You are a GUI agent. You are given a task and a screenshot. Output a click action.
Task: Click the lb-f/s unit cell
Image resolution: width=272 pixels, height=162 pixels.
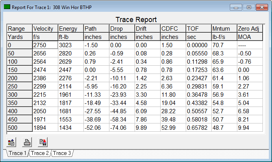pyautogui.click(x=224, y=37)
